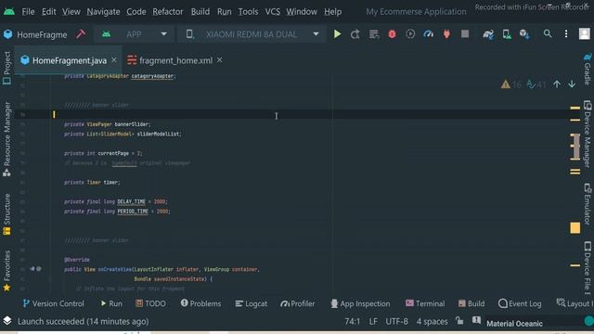Viewport: 594px width, 334px height.
Task: Change the LF line separator
Action: (x=373, y=322)
